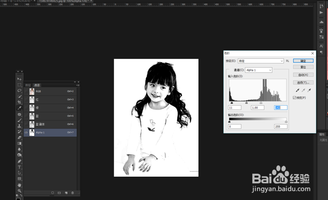This screenshot has width=328, height=200.
Task: Open the History panel icon
Action: tap(321, 6)
